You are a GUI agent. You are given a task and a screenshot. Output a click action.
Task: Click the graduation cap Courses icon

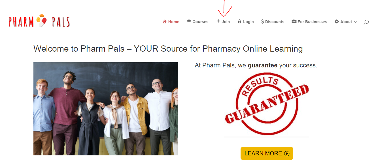coord(189,21)
